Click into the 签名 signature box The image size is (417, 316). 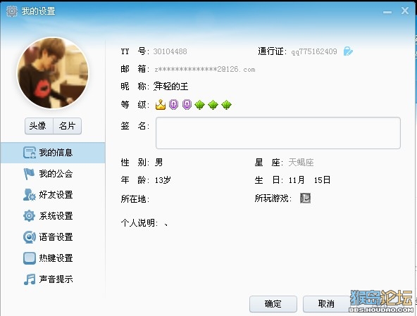pos(278,133)
